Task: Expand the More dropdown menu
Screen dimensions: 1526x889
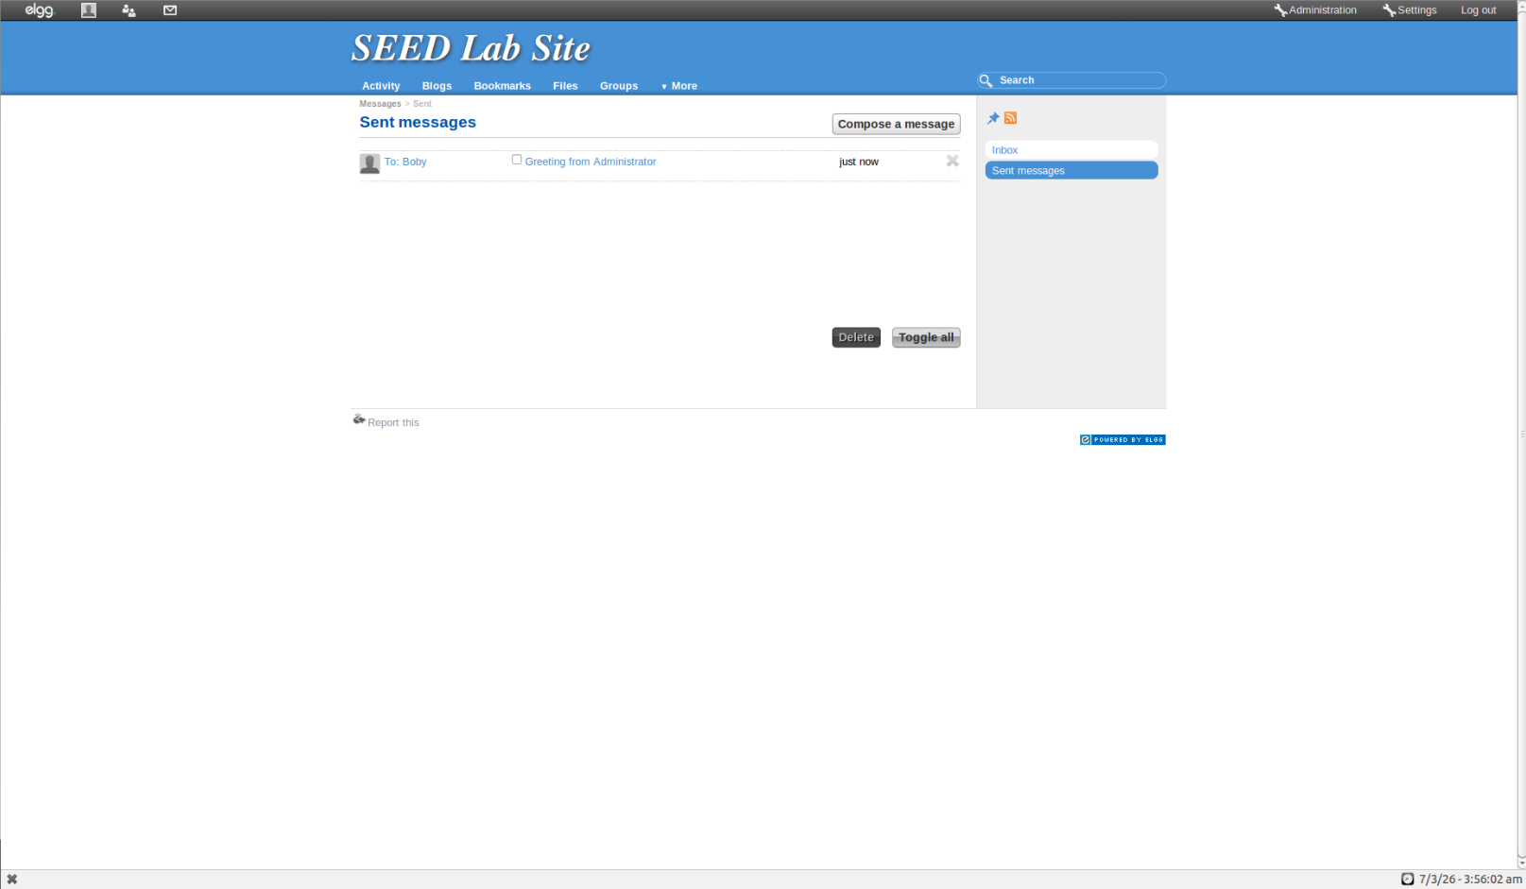Action: [x=679, y=86]
